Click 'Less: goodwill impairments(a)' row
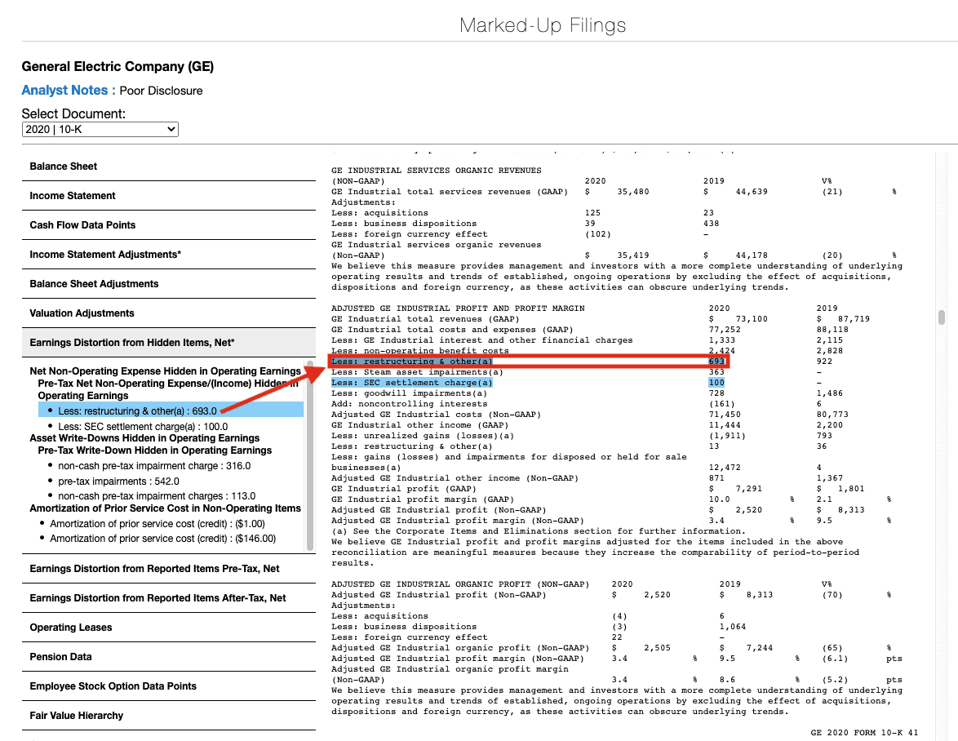 409,393
